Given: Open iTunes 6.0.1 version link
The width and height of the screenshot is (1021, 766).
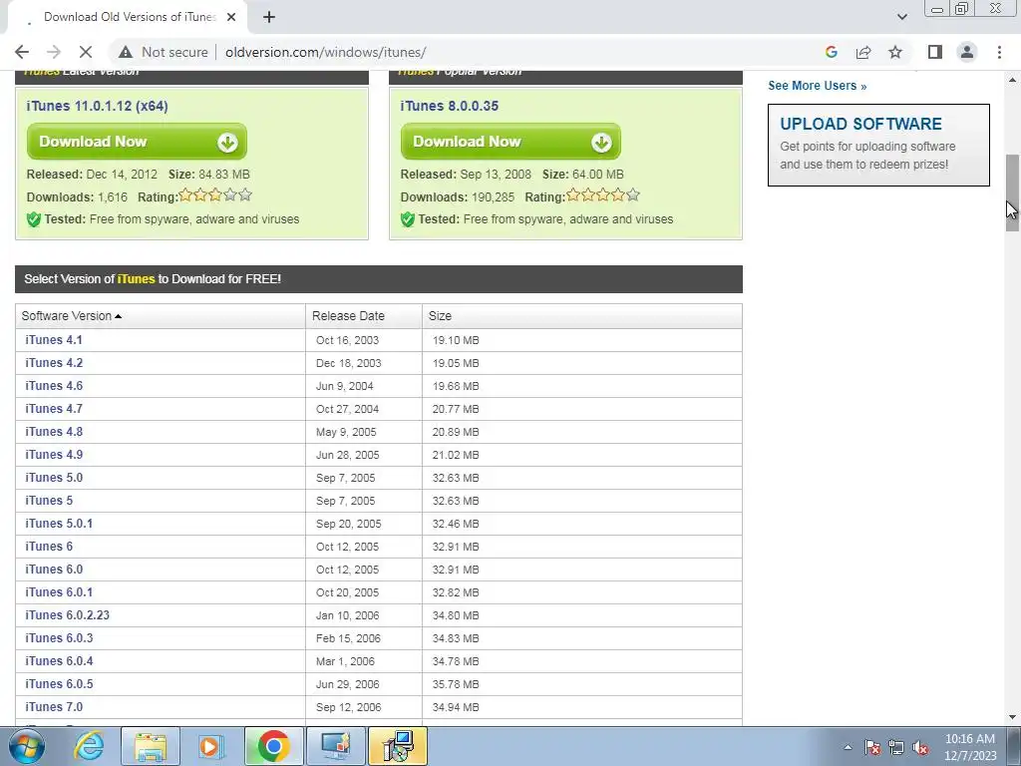Looking at the screenshot, I should [59, 592].
